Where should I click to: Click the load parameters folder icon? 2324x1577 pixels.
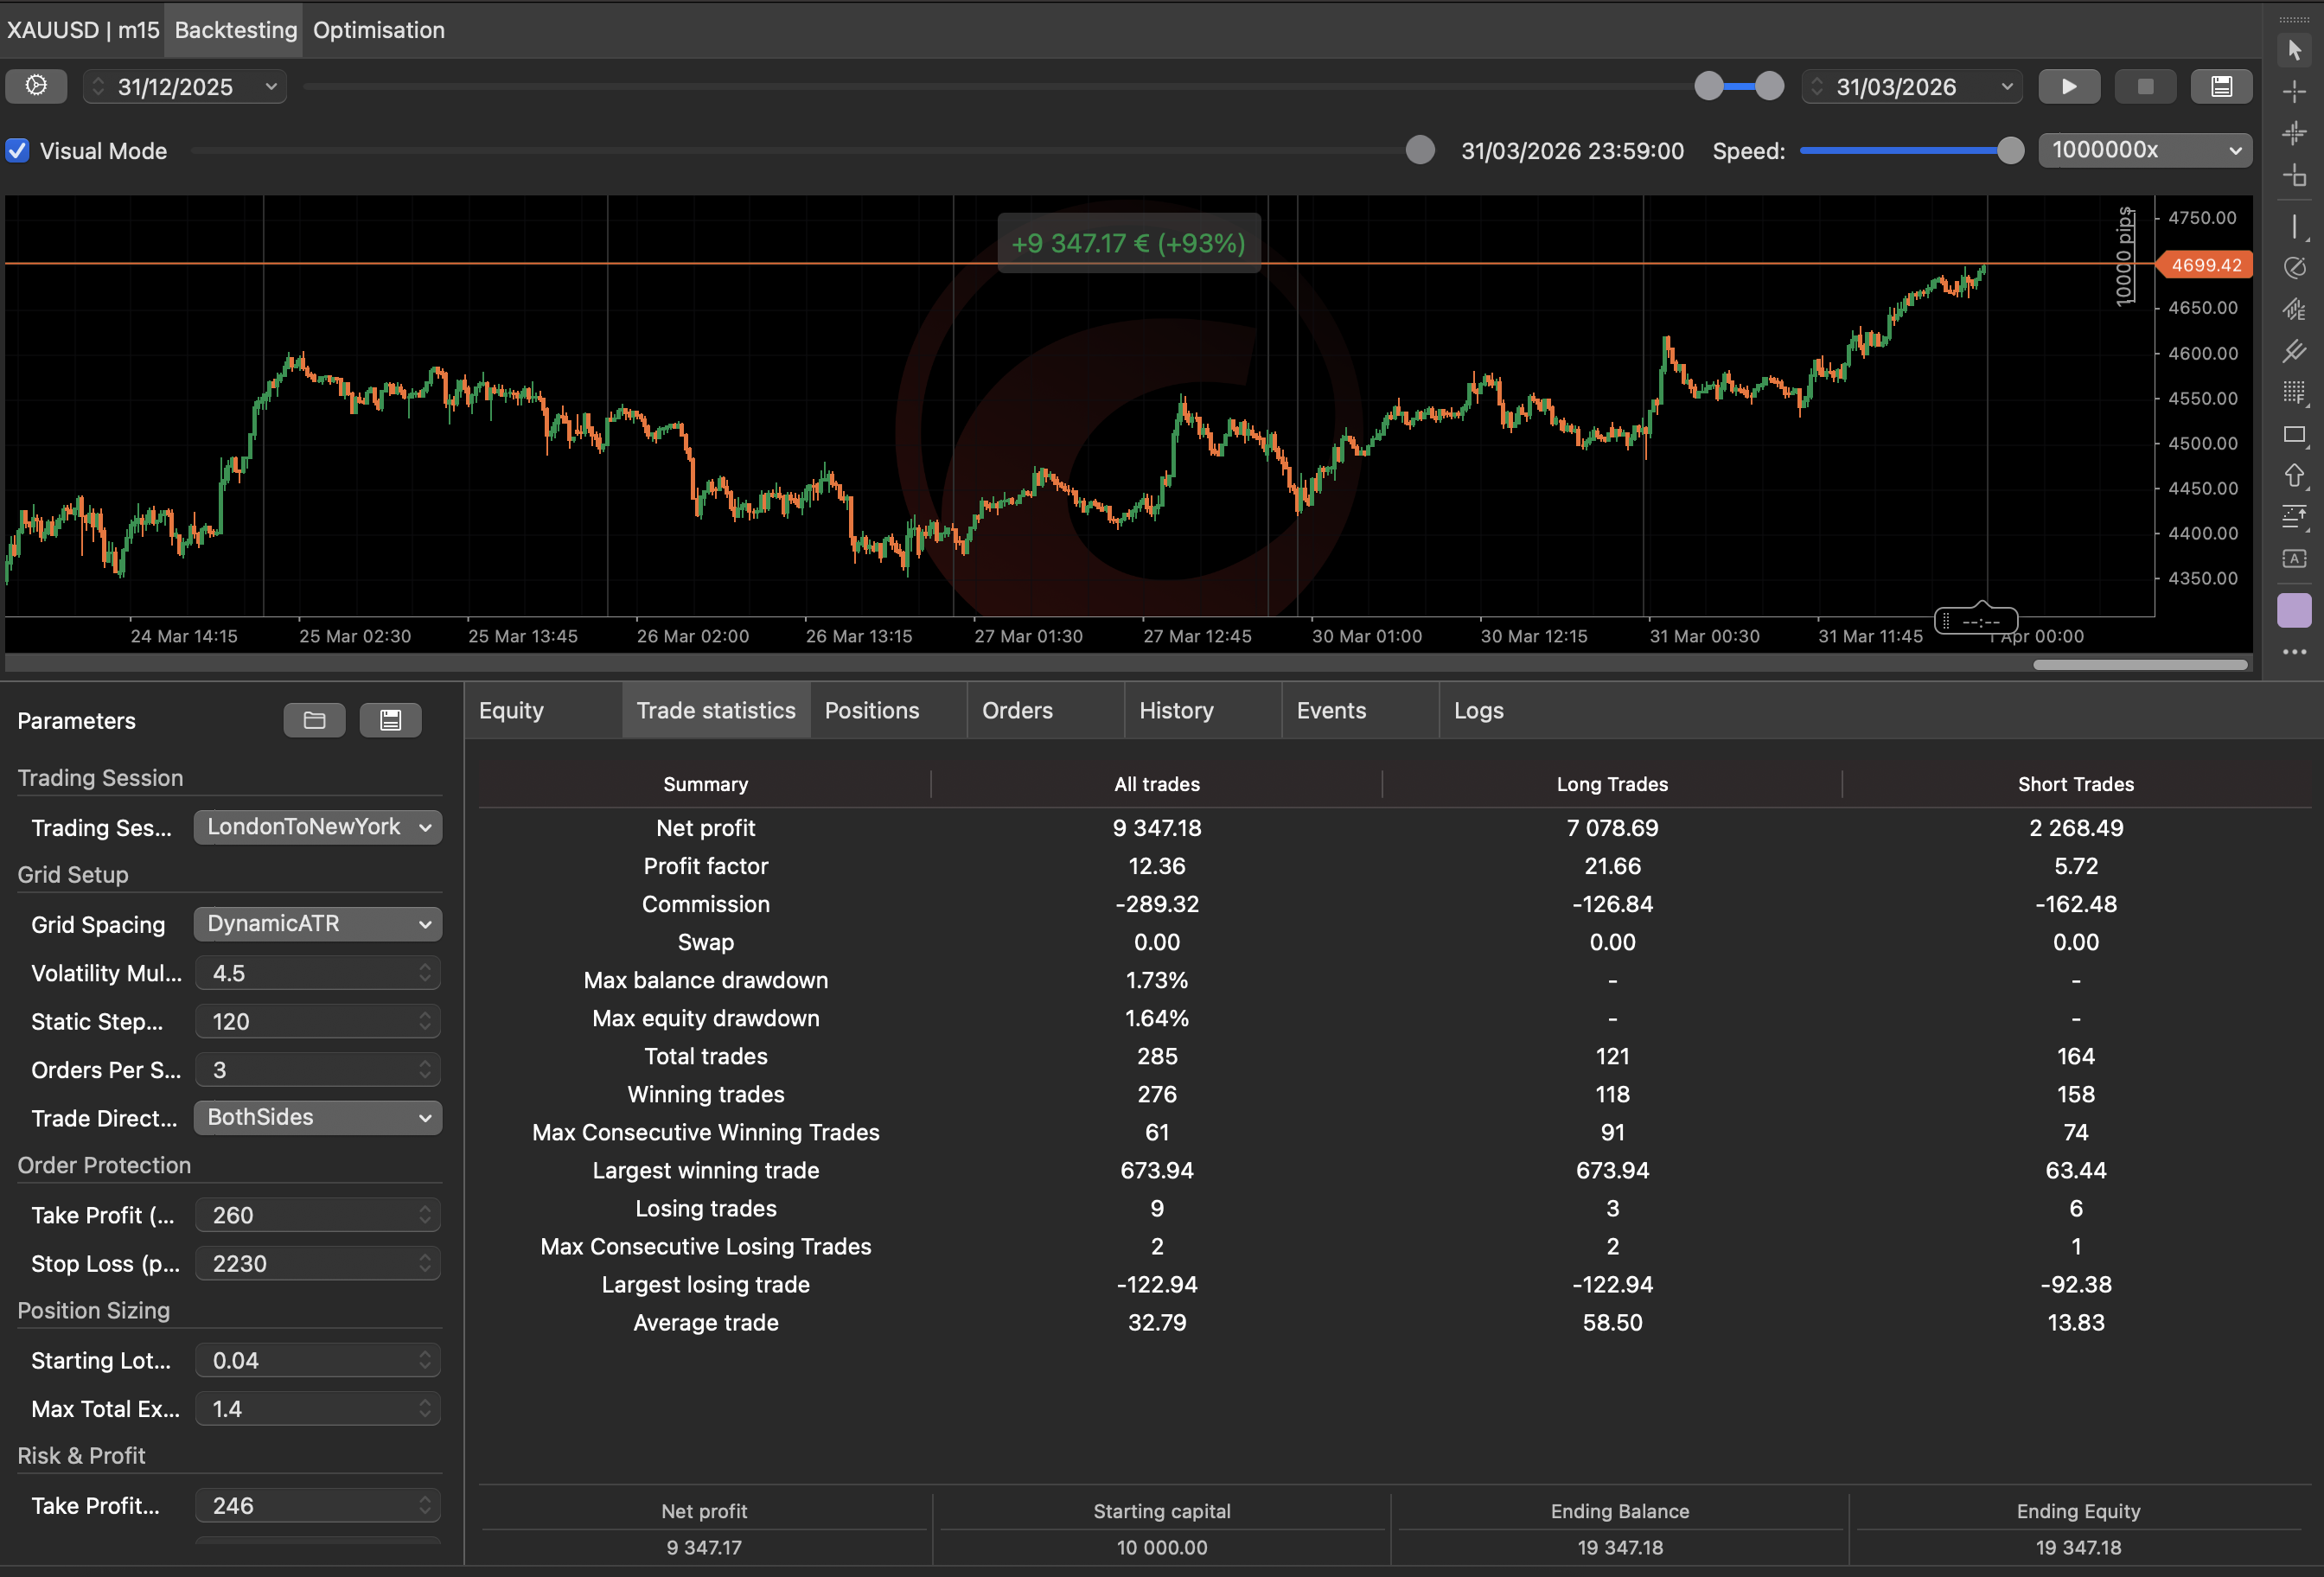314,720
